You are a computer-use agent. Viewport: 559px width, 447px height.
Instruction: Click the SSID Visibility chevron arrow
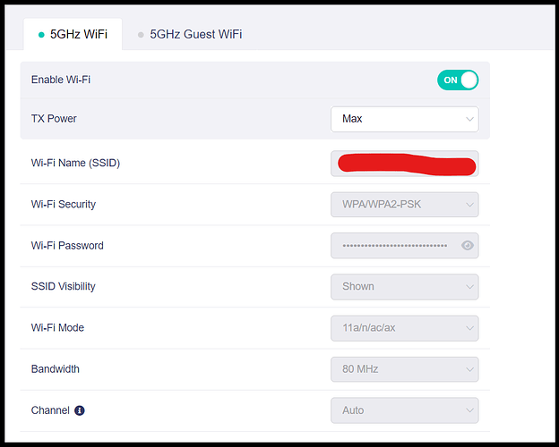[470, 287]
